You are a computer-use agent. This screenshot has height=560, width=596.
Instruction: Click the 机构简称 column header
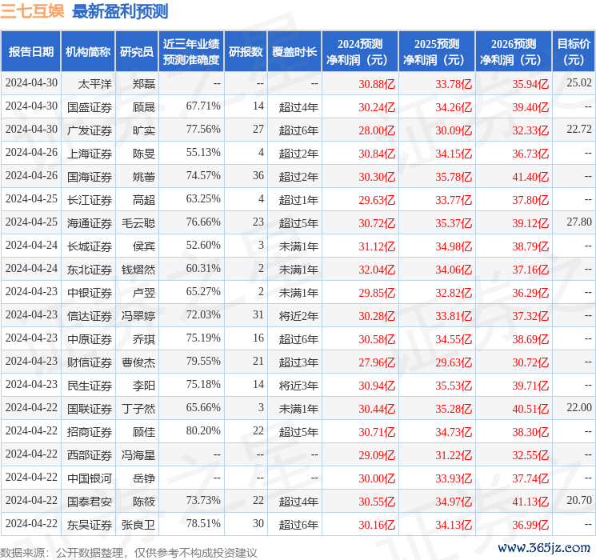(88, 52)
